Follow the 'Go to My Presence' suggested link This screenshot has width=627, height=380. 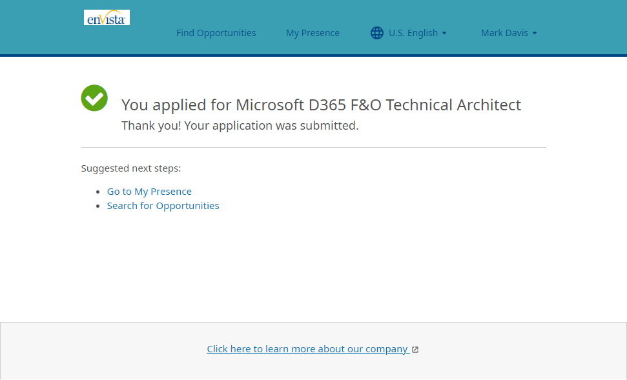(x=149, y=192)
